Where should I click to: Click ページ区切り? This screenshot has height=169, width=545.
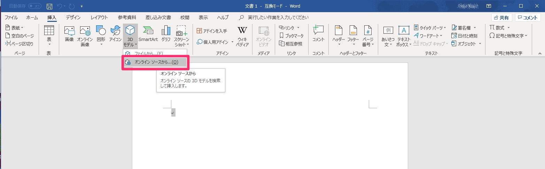coord(20,44)
